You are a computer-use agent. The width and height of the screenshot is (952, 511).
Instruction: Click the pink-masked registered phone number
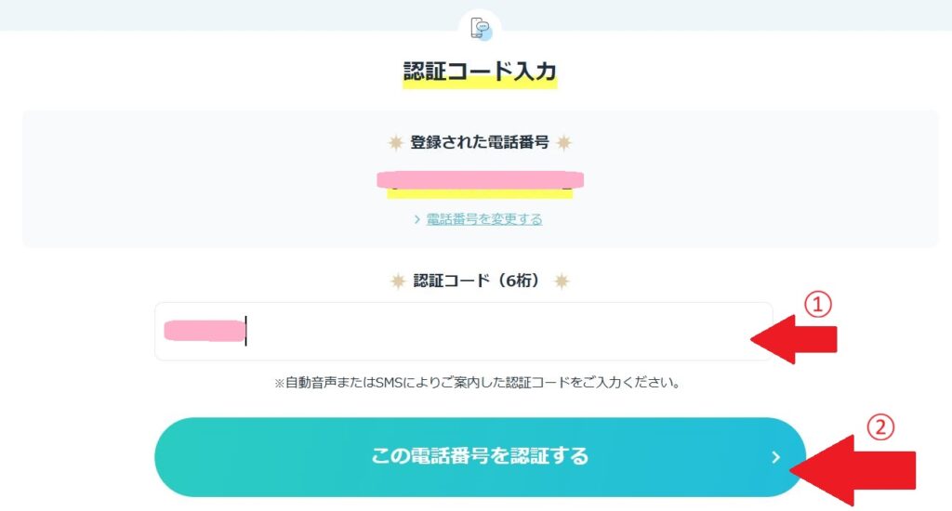click(480, 179)
